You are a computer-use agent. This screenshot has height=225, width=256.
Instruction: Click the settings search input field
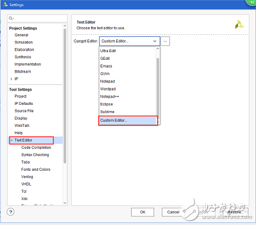(x=37, y=18)
